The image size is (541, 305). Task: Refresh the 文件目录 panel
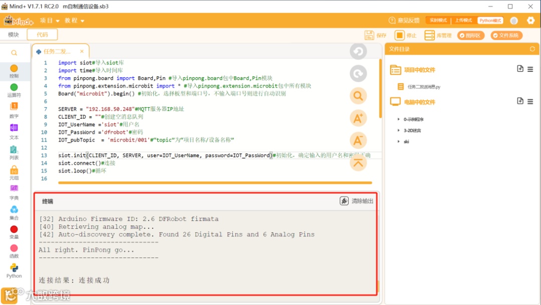point(532,49)
